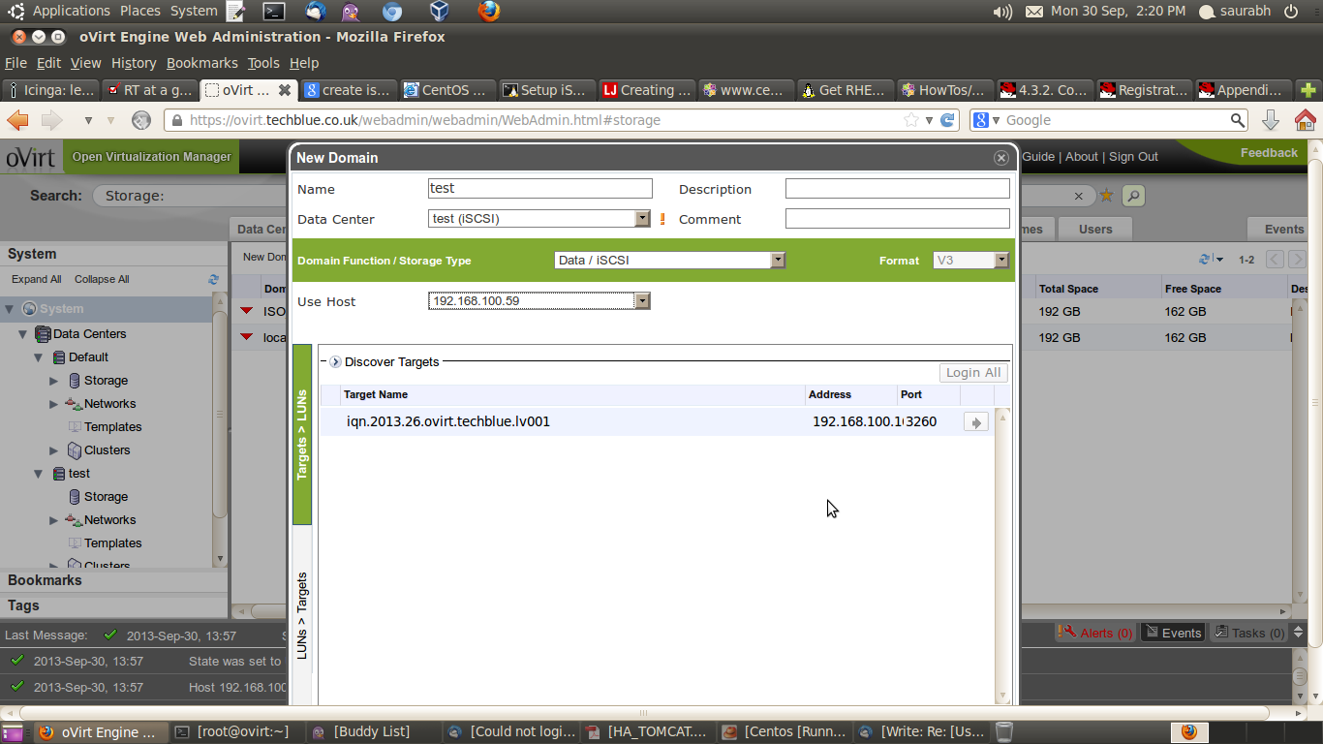Click the Collapse All link
The width and height of the screenshot is (1323, 744).
click(x=102, y=279)
